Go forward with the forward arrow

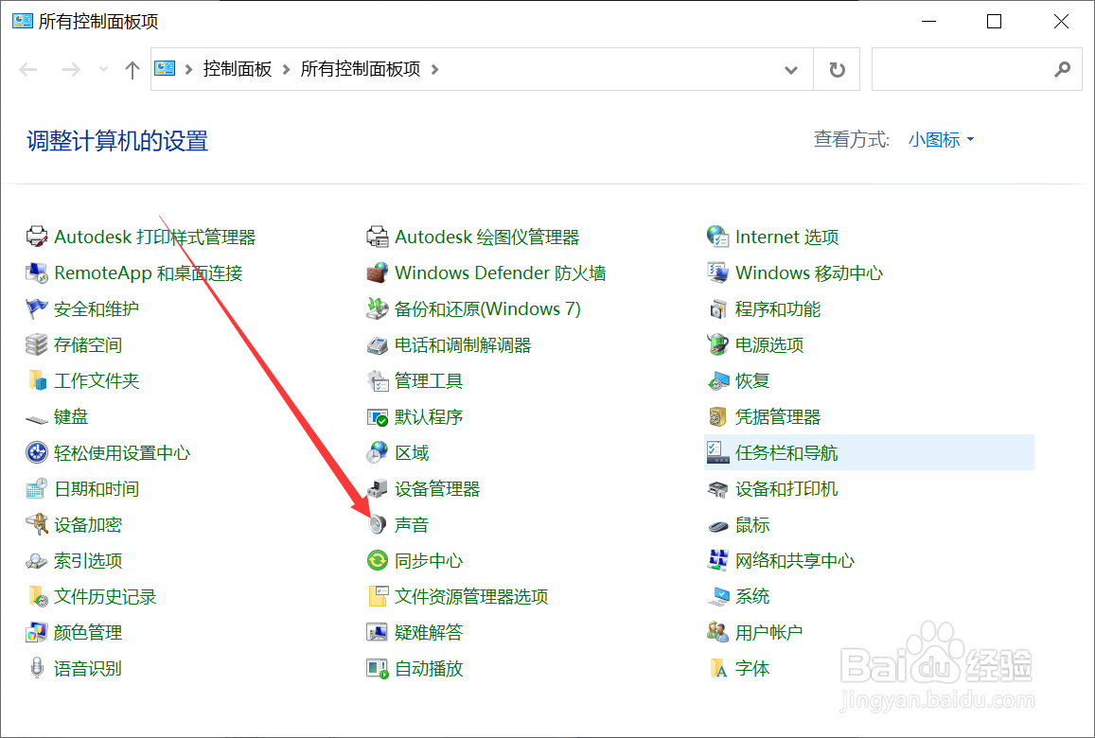[71, 69]
